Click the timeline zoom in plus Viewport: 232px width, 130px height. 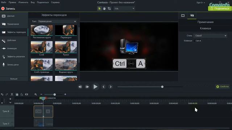pyautogui.click(x=65, y=94)
